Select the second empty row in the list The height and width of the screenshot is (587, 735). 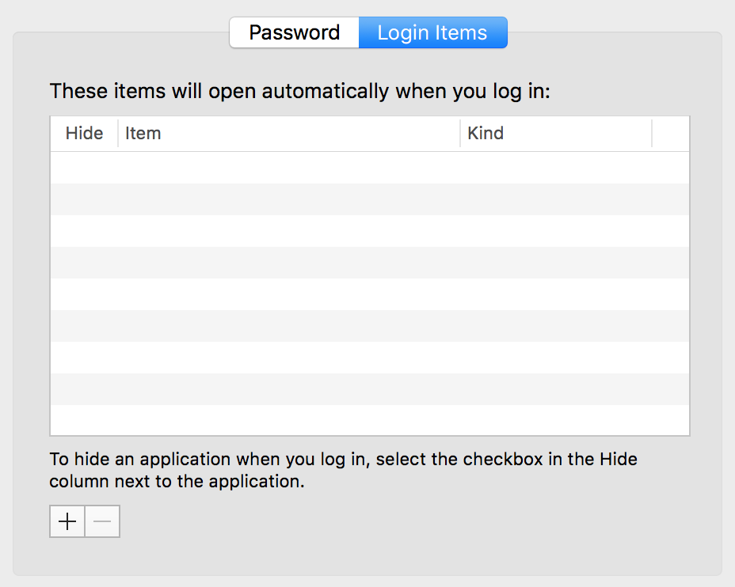tap(370, 199)
